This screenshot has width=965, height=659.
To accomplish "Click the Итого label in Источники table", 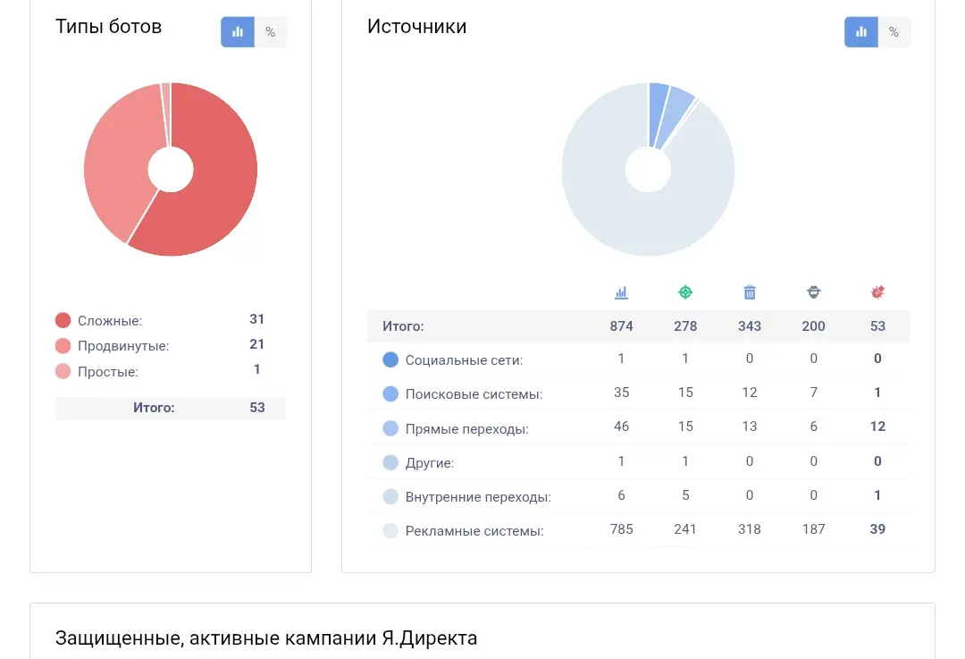I will pos(403,326).
